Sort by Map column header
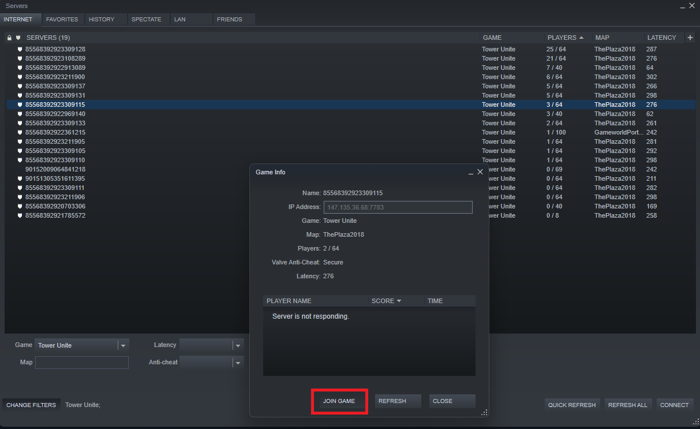 coord(617,38)
